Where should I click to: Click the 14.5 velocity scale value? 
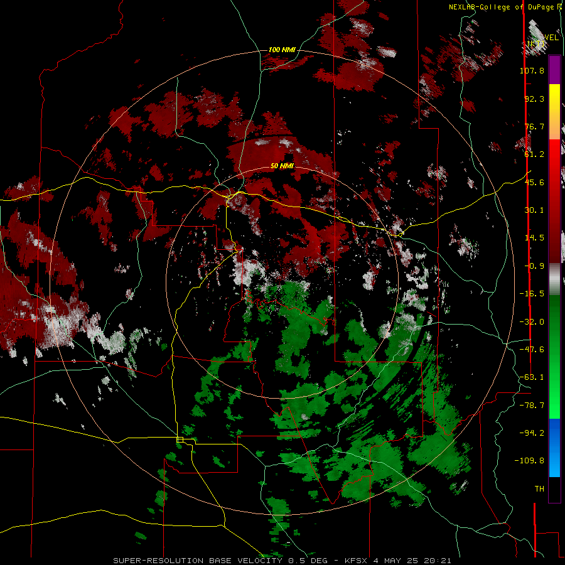click(x=534, y=238)
